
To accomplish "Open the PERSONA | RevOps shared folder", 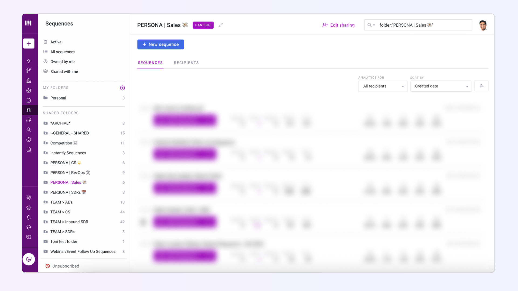I will coord(67,173).
